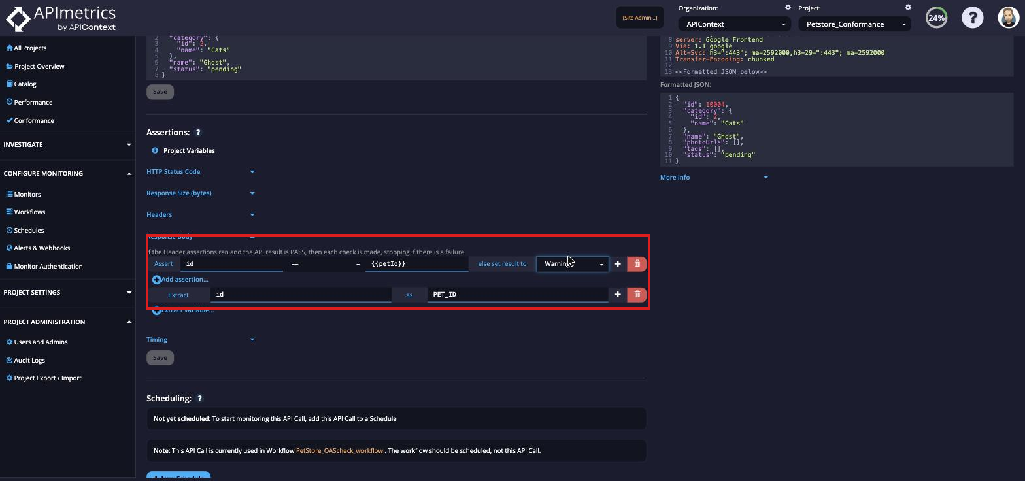Click the assertion field containing id
1025x481 pixels.
click(231, 264)
